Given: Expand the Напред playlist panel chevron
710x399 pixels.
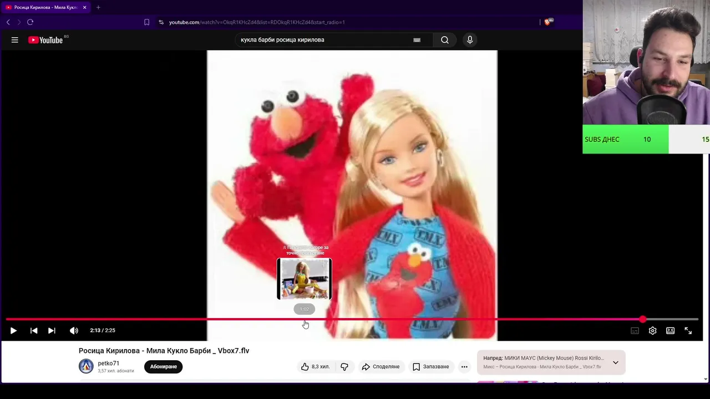Looking at the screenshot, I should (616, 362).
